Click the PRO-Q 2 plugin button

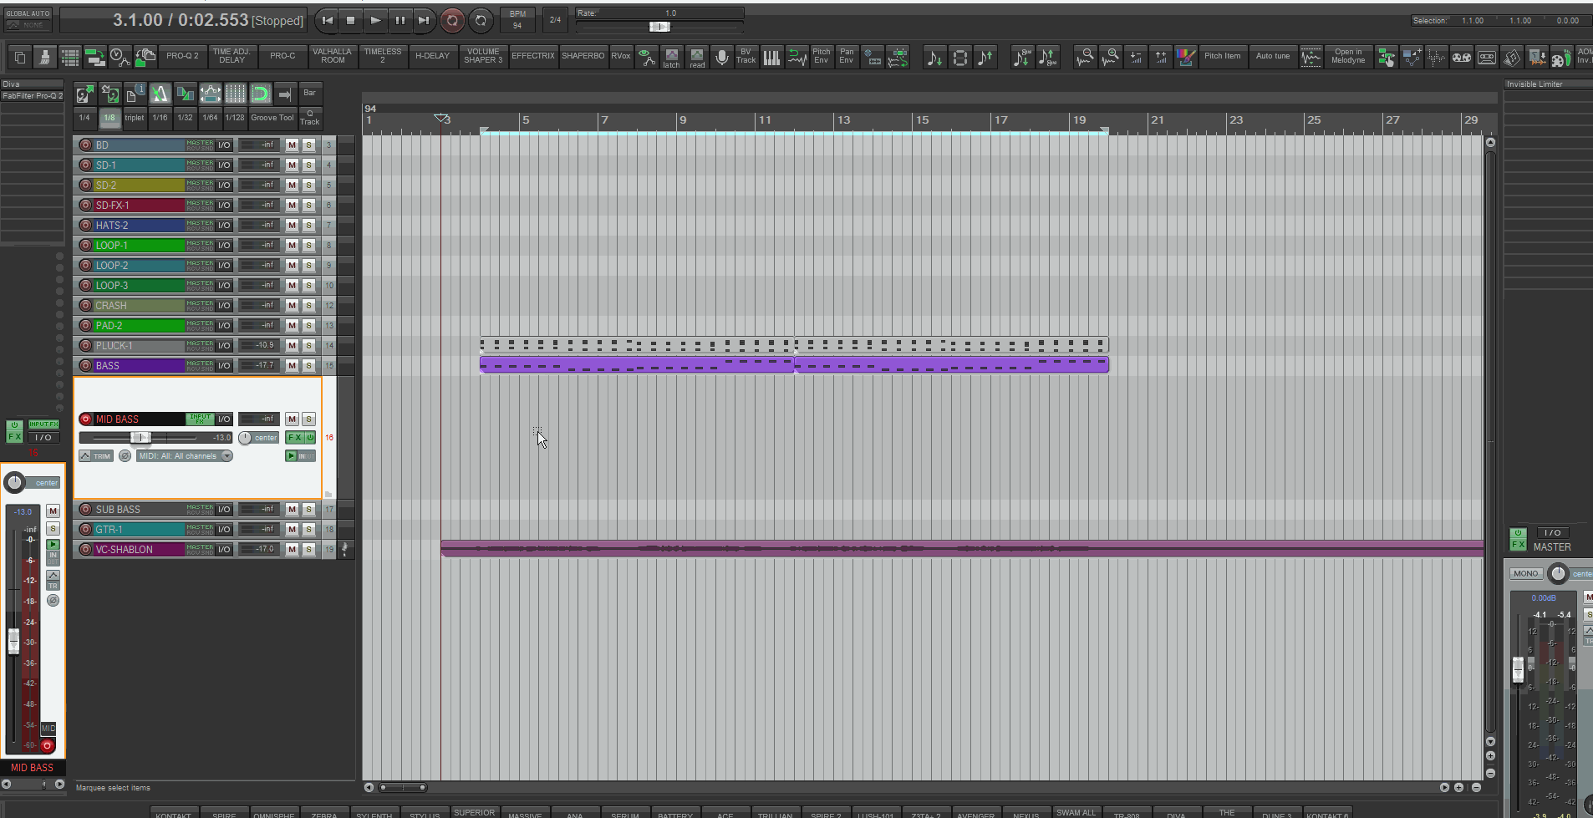pos(182,56)
